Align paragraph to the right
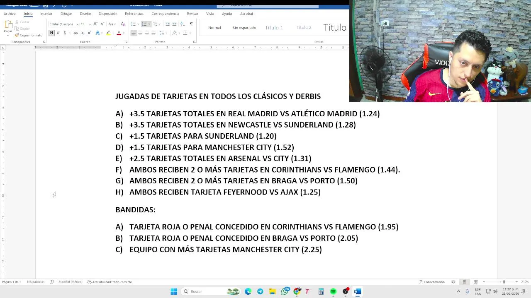The image size is (531, 298). point(147,33)
